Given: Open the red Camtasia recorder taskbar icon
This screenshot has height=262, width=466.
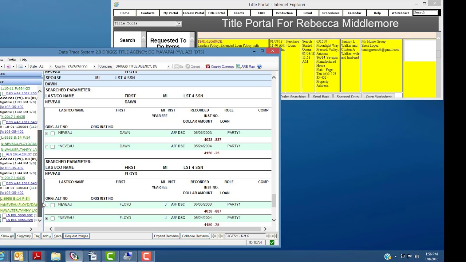Looking at the screenshot, I should tap(146, 256).
